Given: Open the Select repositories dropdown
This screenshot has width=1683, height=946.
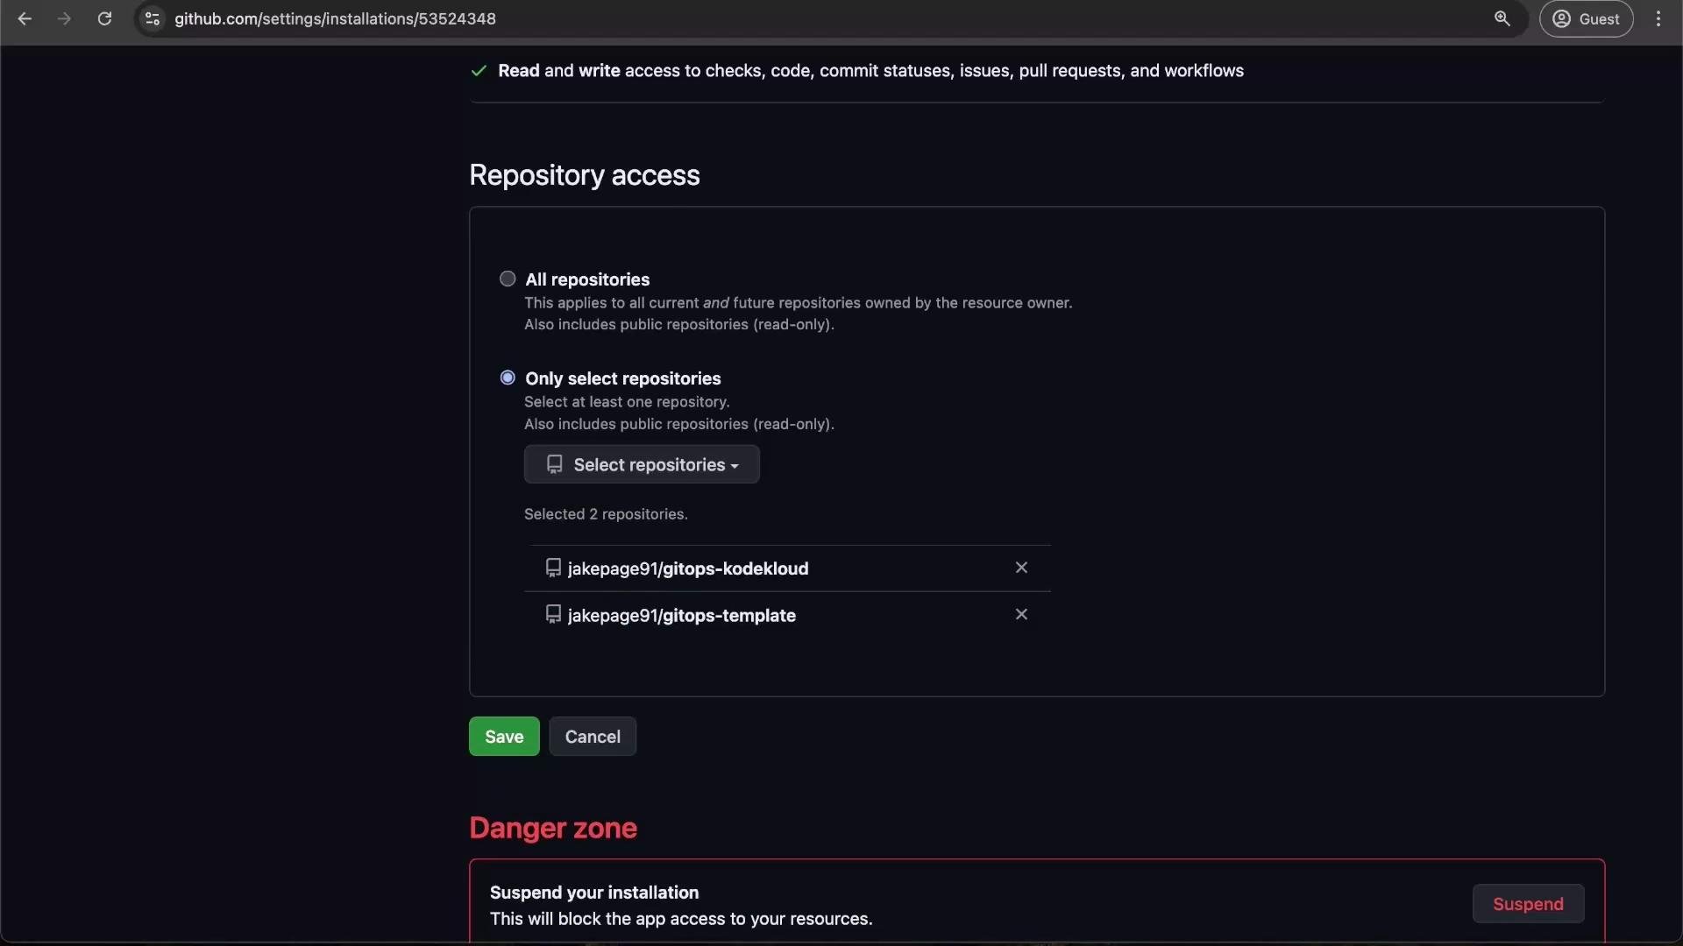Looking at the screenshot, I should click(x=642, y=464).
